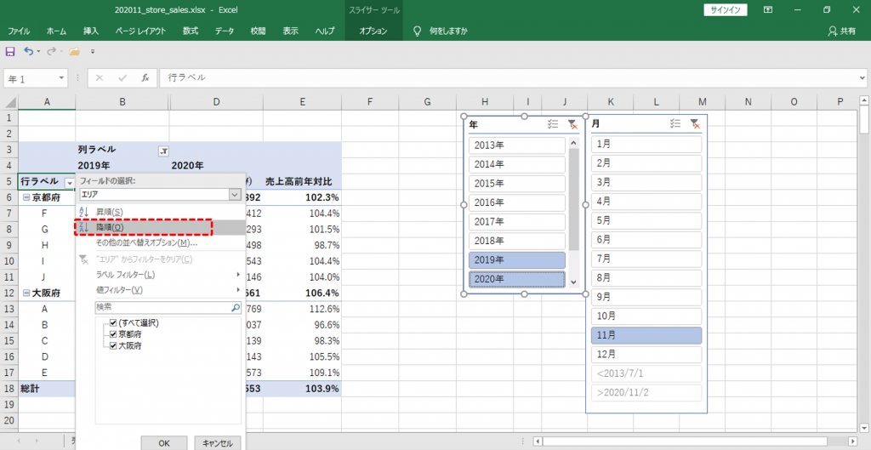
Task: Open the 数式 ribbon tab
Action: (191, 31)
